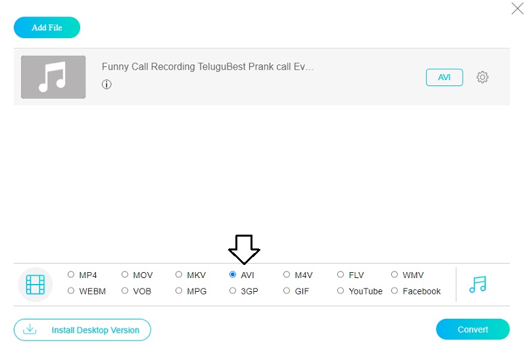Click Install Desktop Version button
The width and height of the screenshot is (526, 351).
coord(82,330)
